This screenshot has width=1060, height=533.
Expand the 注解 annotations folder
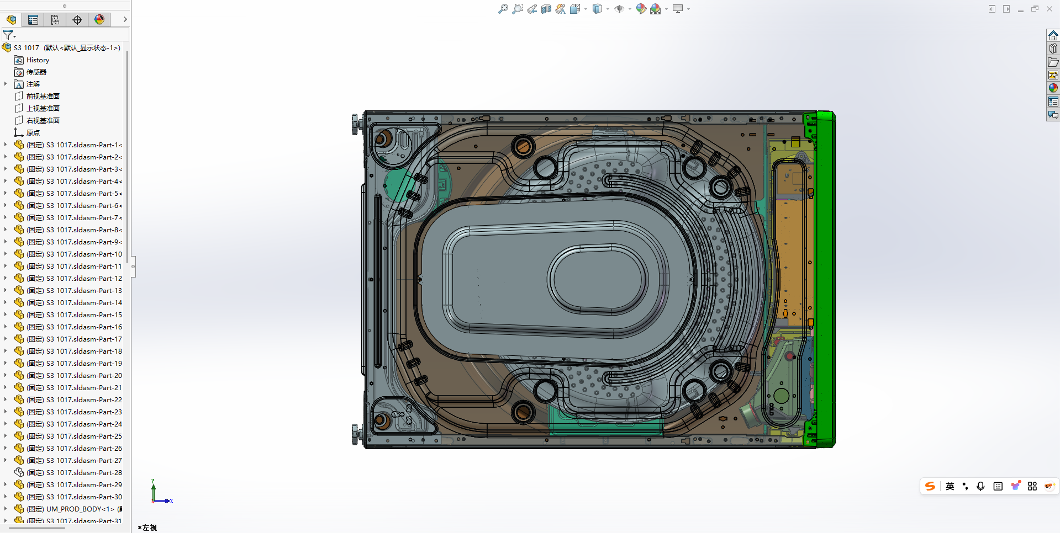(x=6, y=84)
